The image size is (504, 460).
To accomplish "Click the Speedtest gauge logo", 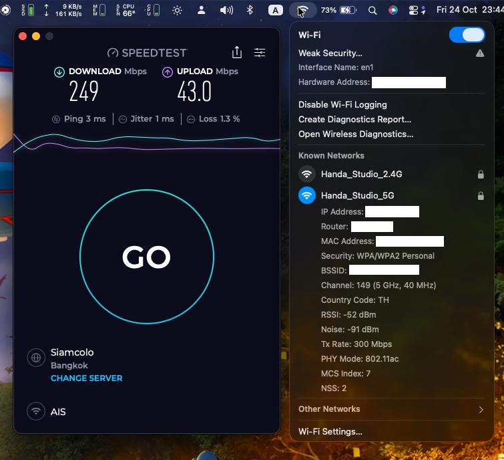I will point(113,53).
